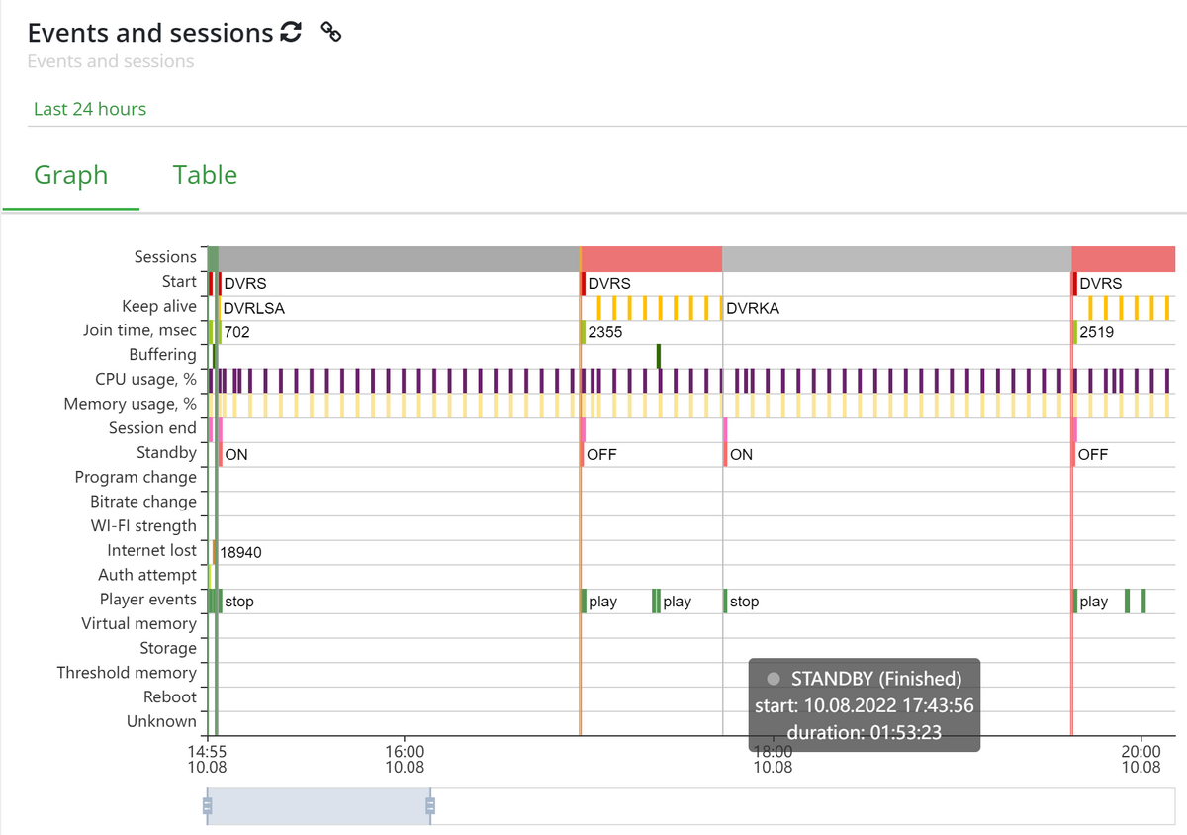Click the Internet lost marker labeled 18940

click(x=215, y=552)
